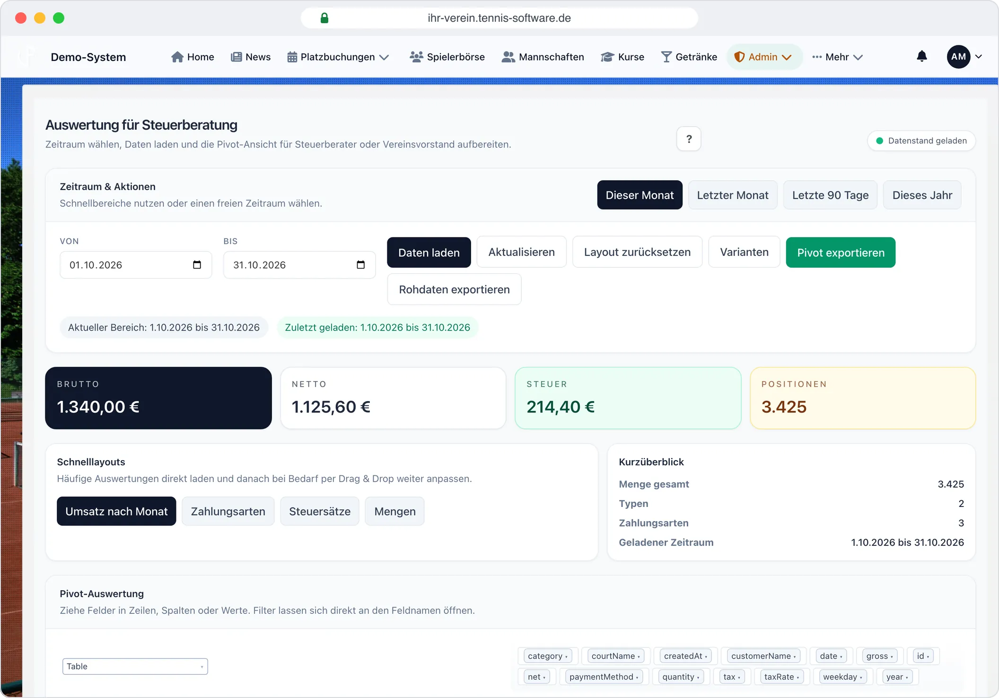Switch to the Mengen layout
Viewport: 999px width, 698px height.
[395, 511]
